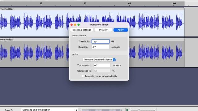
Task: Click the 1:00 mark on timeline
Action: coord(174,3)
